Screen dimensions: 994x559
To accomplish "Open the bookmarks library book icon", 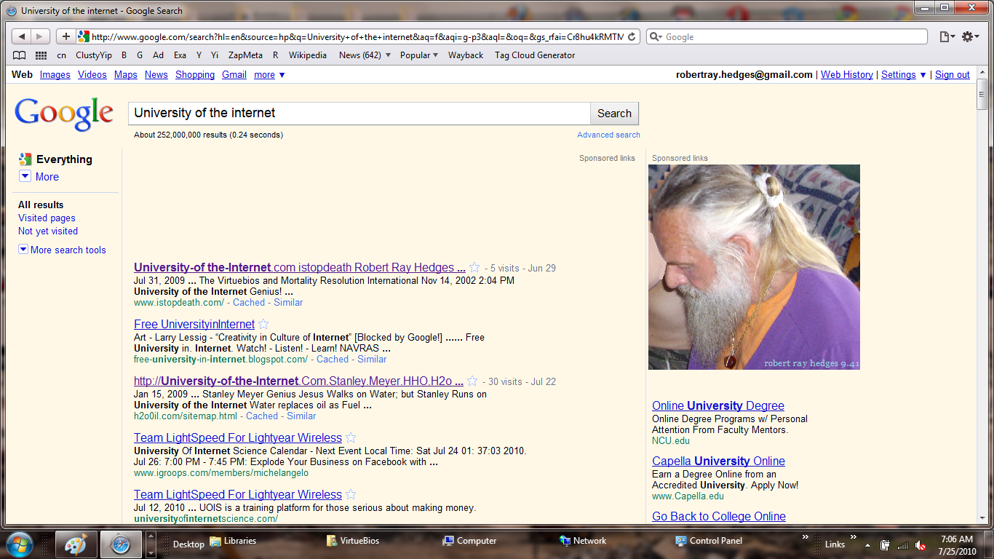I will coord(20,55).
